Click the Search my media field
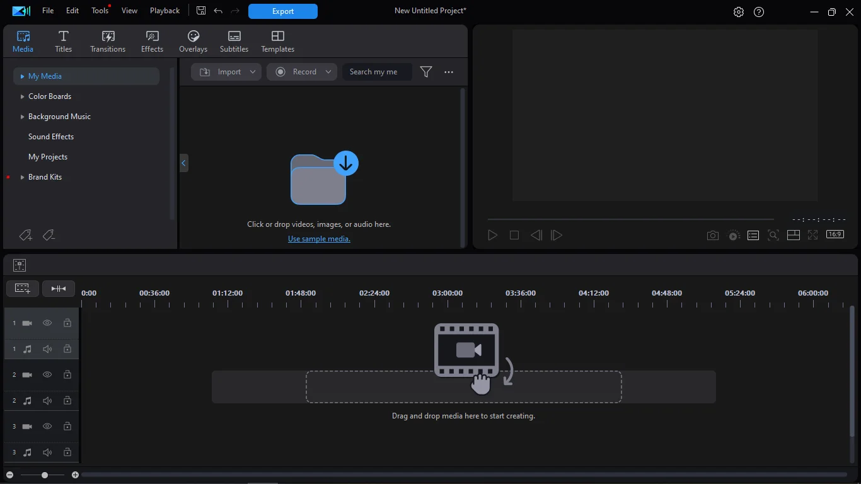This screenshot has width=861, height=484. pyautogui.click(x=377, y=72)
